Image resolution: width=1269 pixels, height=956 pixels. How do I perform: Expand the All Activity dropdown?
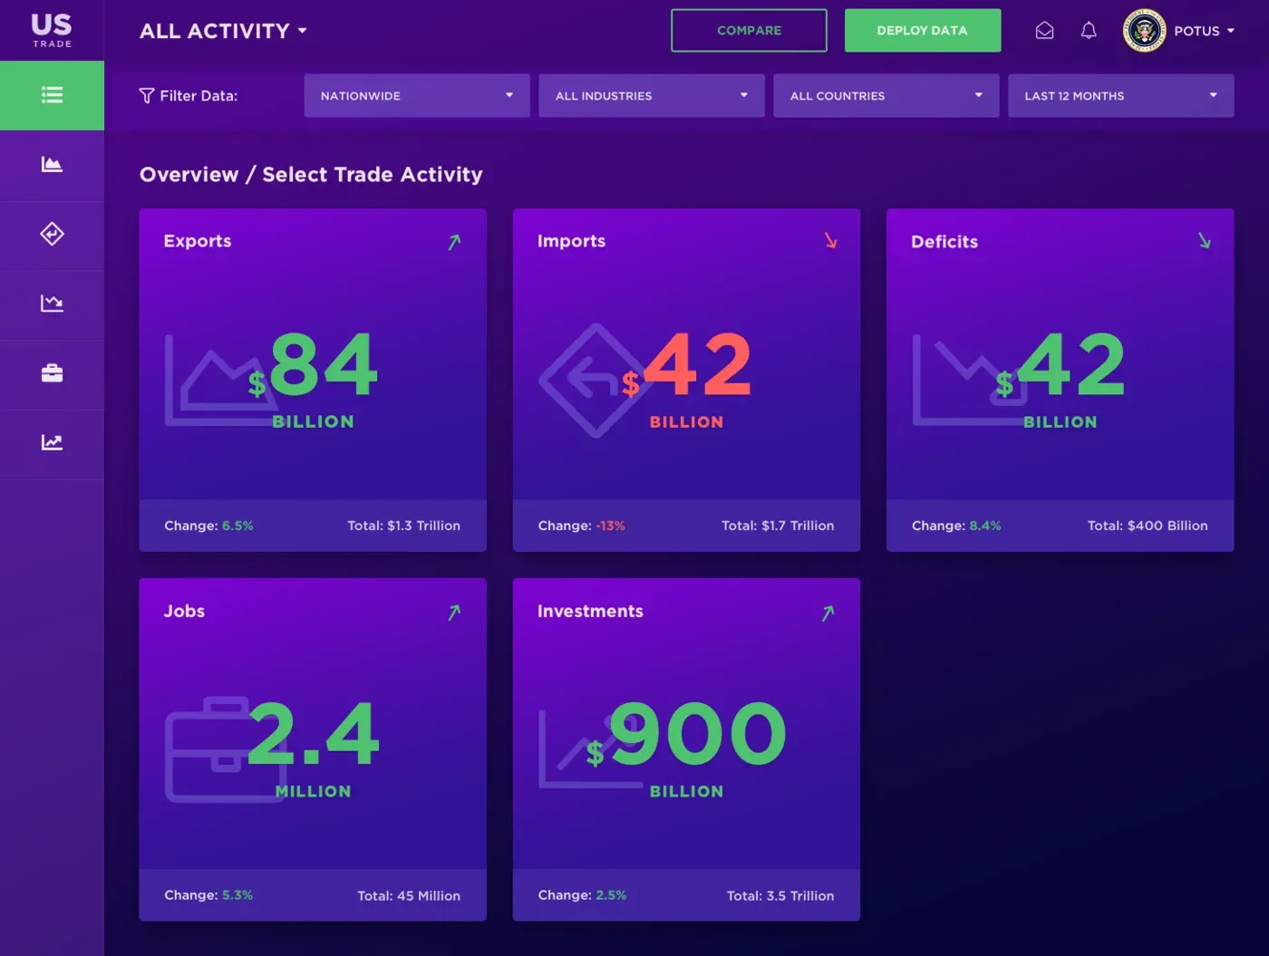click(223, 31)
